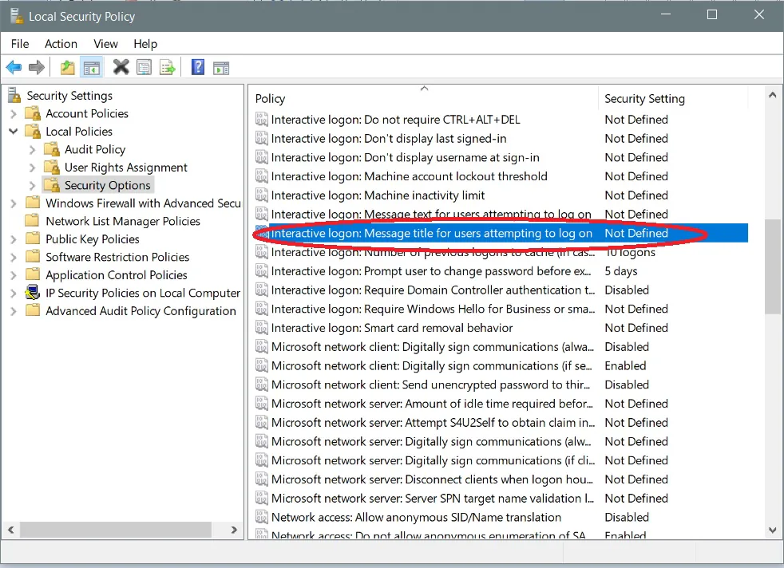Open the Help menu

click(x=145, y=44)
